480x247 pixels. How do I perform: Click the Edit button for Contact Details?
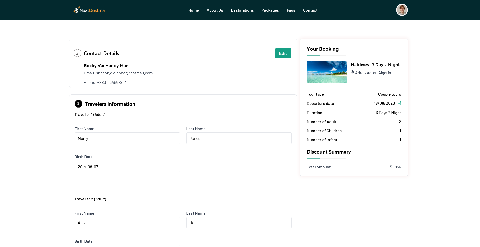(283, 53)
